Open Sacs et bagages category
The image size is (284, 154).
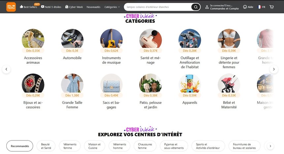pos(111,91)
